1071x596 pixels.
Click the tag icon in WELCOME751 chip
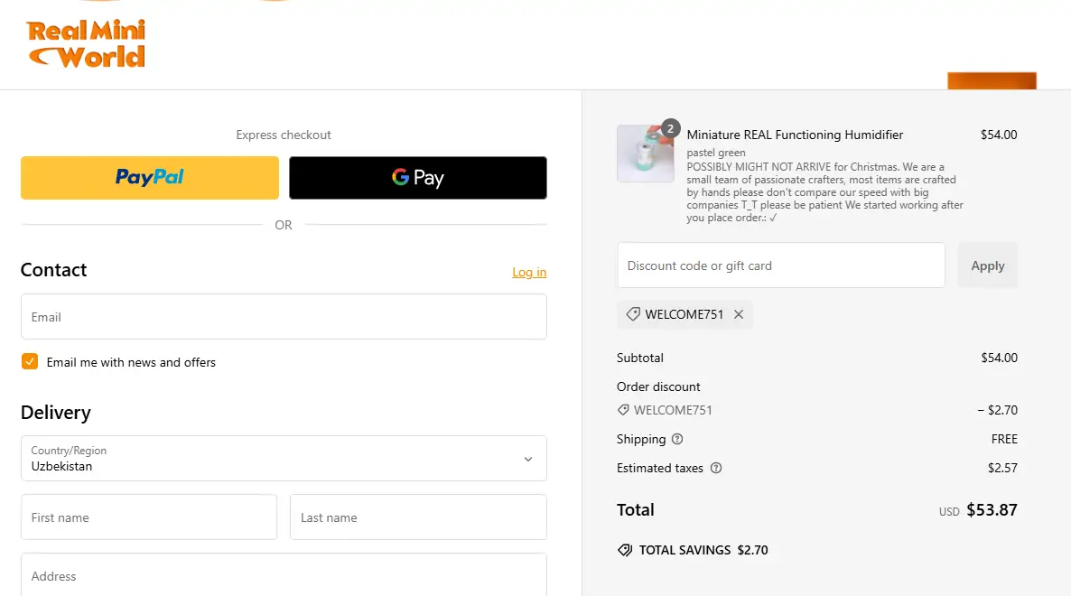point(633,314)
